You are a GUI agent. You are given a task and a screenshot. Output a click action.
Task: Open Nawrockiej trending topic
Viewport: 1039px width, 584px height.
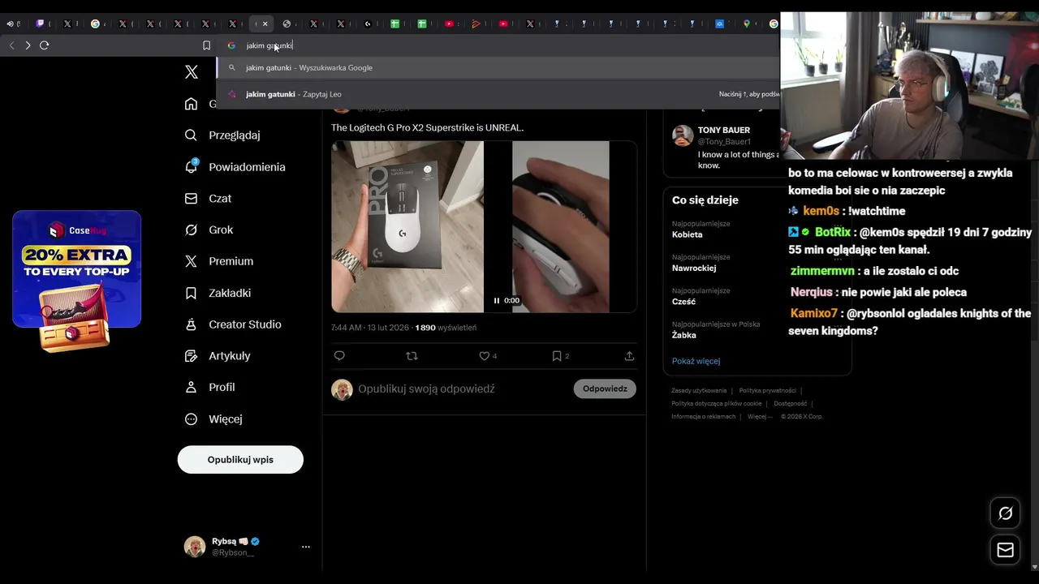point(694,268)
